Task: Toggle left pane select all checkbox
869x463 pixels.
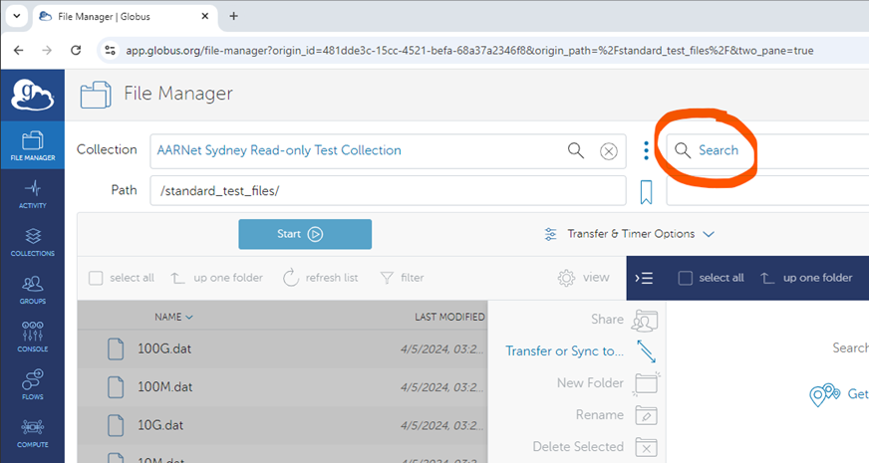Action: tap(96, 278)
